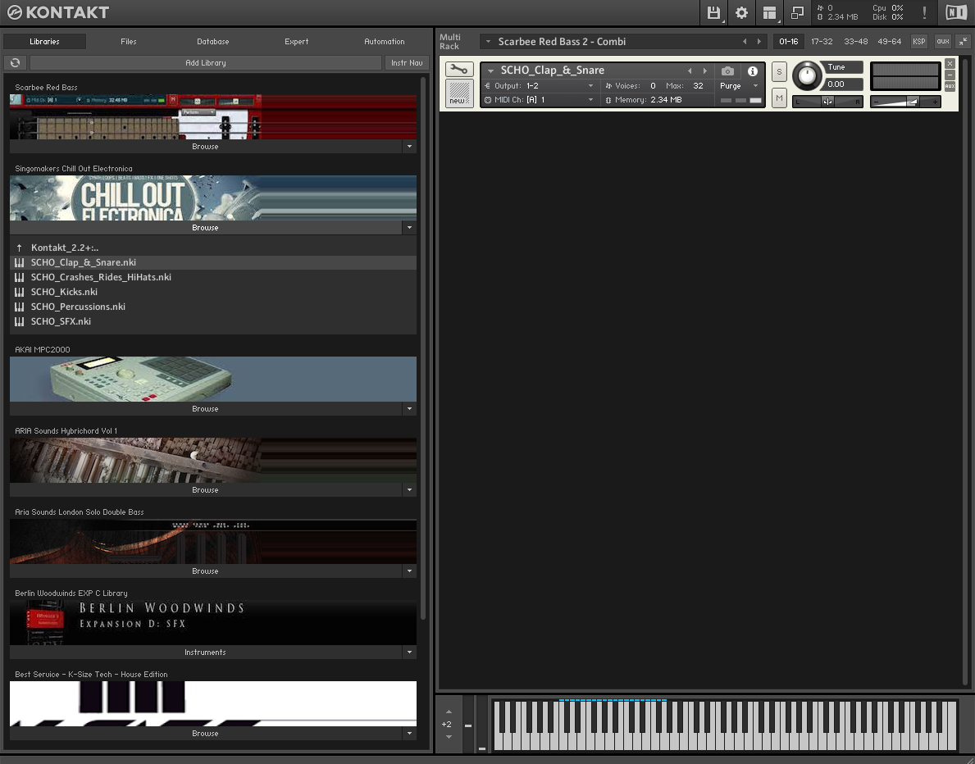
Task: Minimize instrument header with minus icon
Action: pos(950,75)
